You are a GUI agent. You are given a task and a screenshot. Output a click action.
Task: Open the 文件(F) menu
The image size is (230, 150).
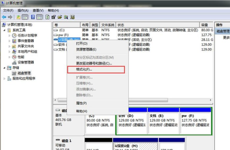[x=8, y=11]
